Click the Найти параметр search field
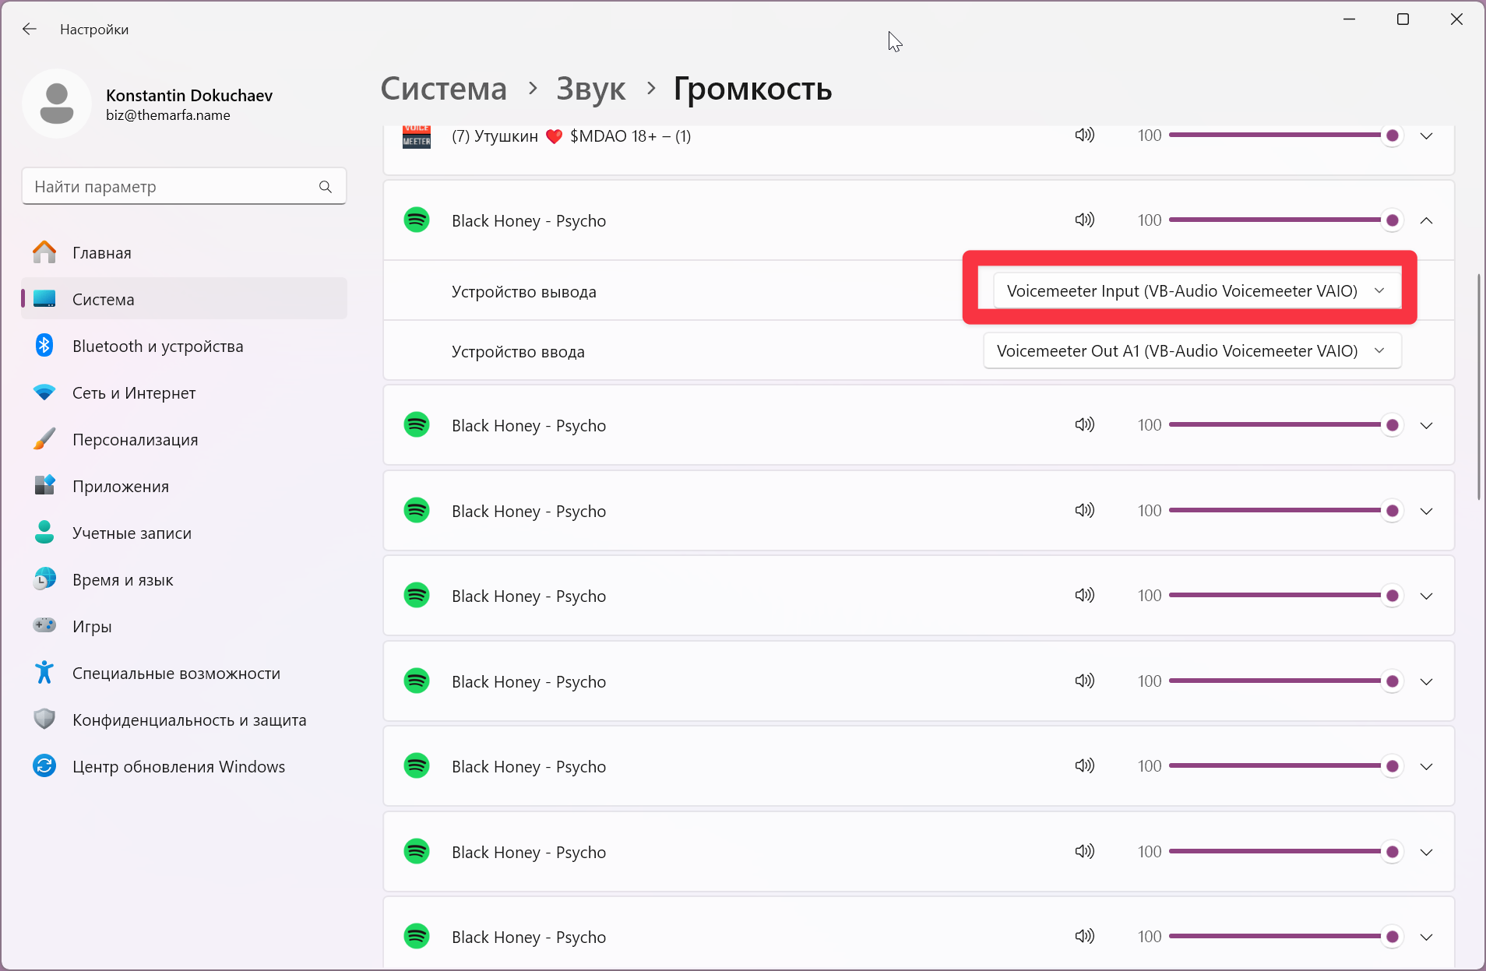The image size is (1486, 971). [171, 187]
